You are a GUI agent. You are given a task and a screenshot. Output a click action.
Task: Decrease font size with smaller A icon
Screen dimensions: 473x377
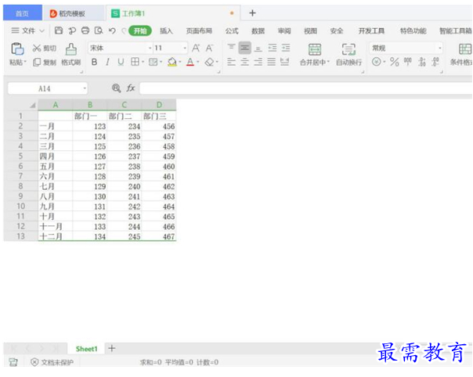pyautogui.click(x=209, y=48)
